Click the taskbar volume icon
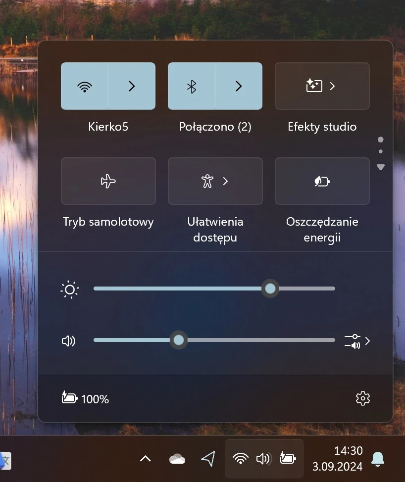Image resolution: width=405 pixels, height=482 pixels. click(263, 459)
